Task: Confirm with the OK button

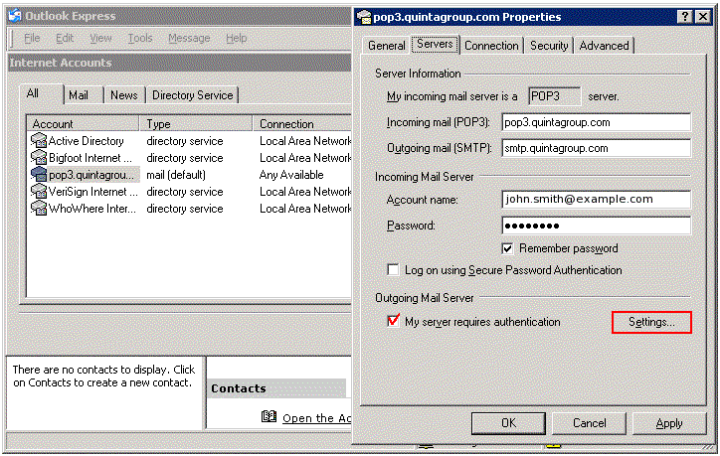Action: [508, 423]
